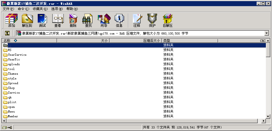Image resolution: width=272 pixels, height=131 pixels.
Task: Open the 文件 (File) menu
Action: (8, 9)
